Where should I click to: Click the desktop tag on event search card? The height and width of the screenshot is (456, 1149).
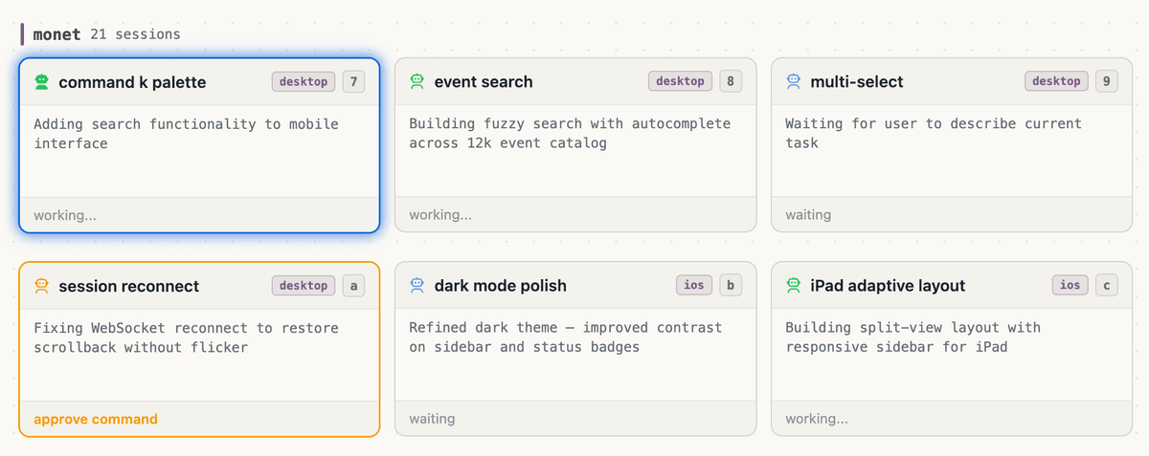click(680, 82)
